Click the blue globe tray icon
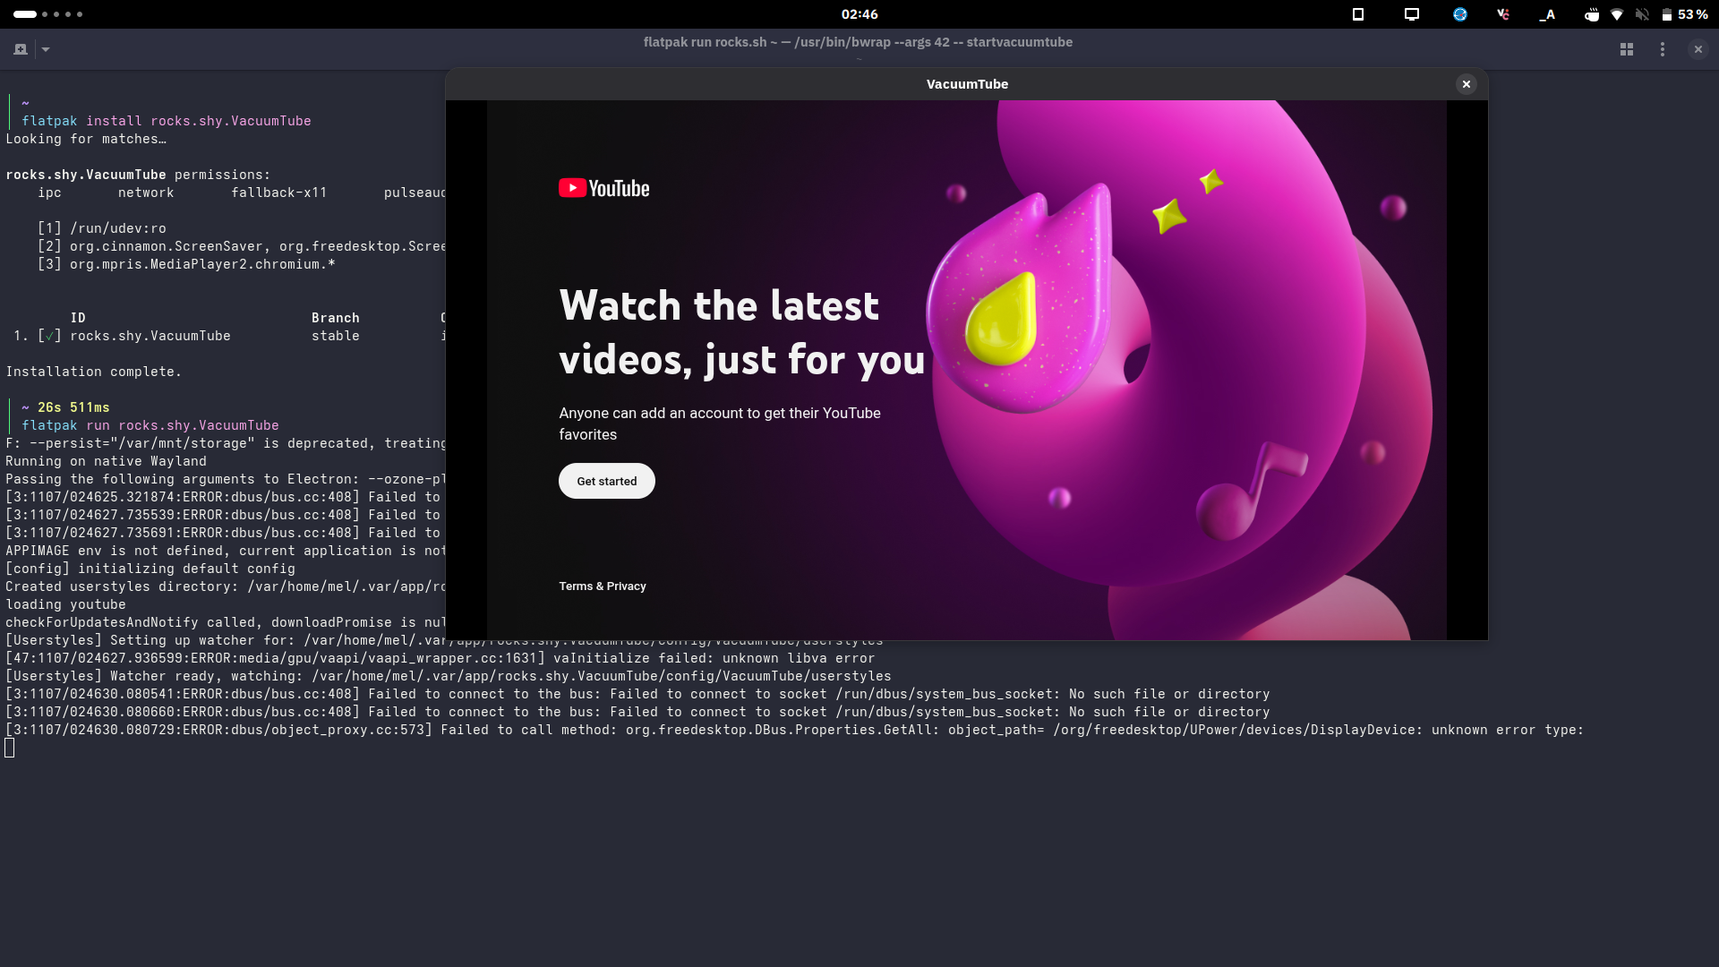 tap(1460, 14)
